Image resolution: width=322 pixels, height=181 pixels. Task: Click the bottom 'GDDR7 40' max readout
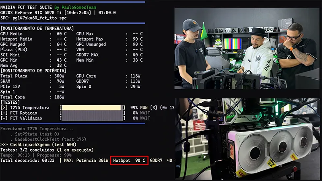pos(161,160)
